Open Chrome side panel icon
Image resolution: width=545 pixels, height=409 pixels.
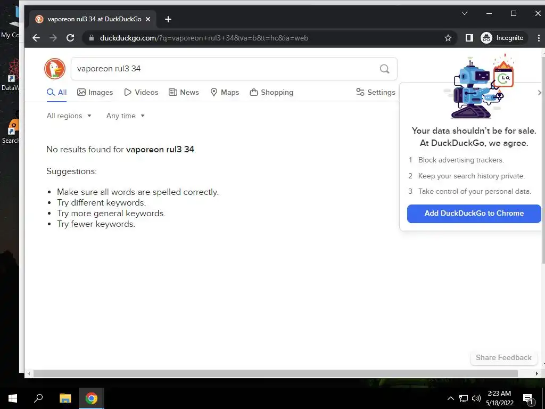click(x=469, y=38)
